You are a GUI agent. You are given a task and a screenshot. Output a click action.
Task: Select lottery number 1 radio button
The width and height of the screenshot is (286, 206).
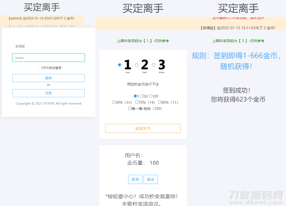click(119, 65)
